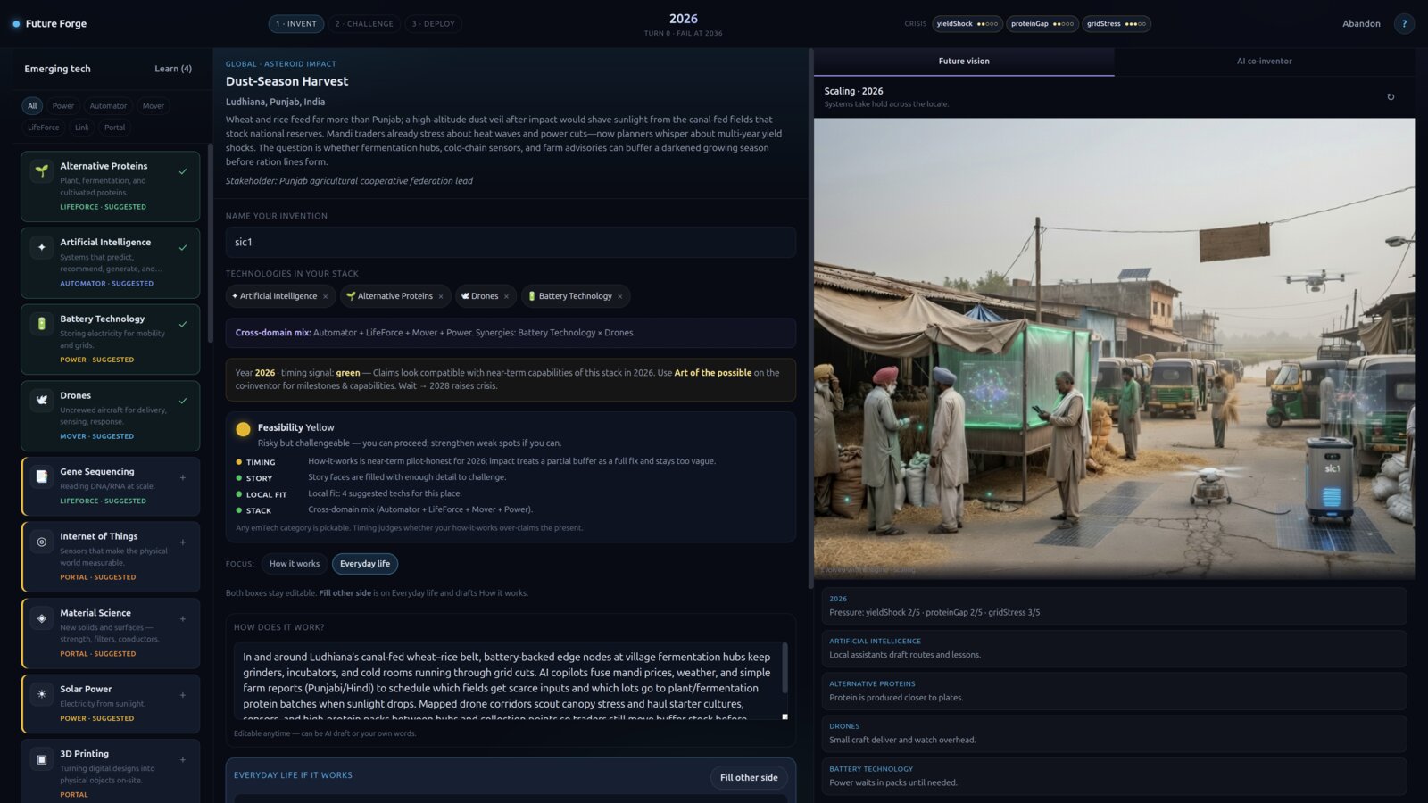Click the yieldShock crisis indicator
This screenshot has height=803, width=1428.
(967, 24)
